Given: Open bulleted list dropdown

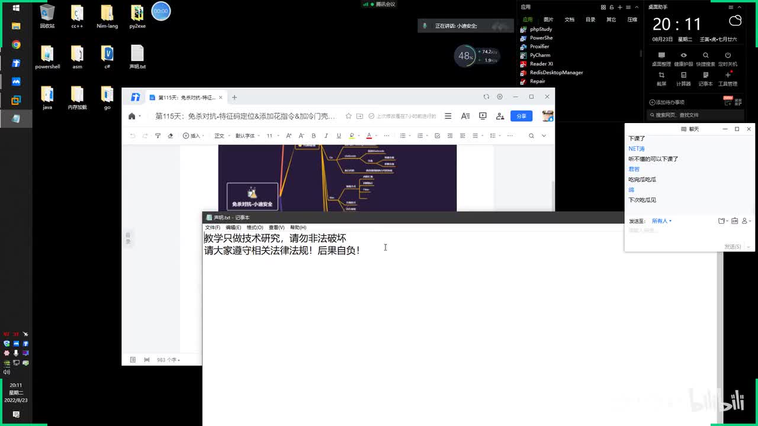Looking at the screenshot, I should (404, 135).
